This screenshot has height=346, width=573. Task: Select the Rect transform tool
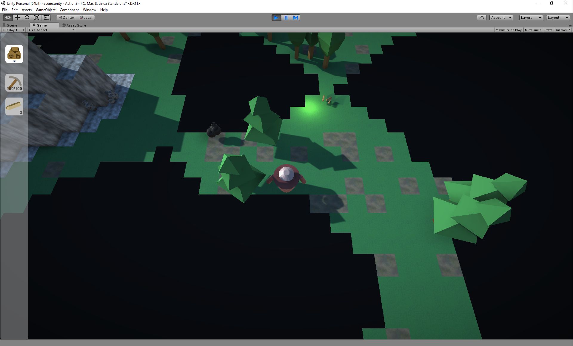46,18
